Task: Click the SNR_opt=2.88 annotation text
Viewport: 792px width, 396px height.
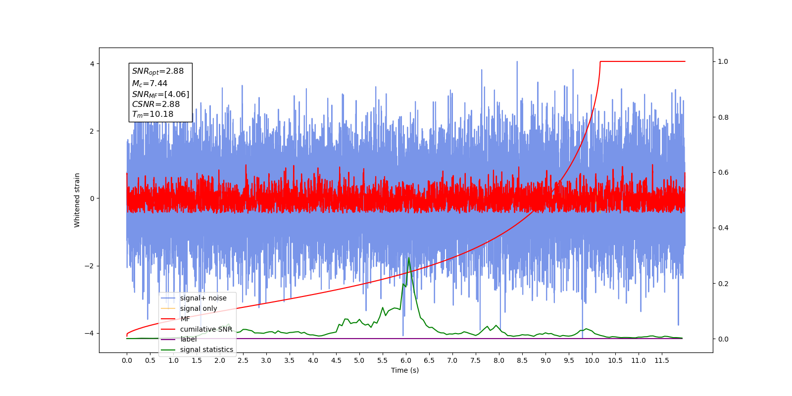Action: pos(158,71)
